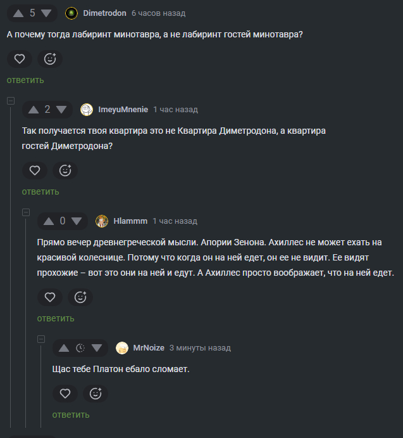
Task: Collapse Hlammm's comment thread
Action: [x=26, y=212]
